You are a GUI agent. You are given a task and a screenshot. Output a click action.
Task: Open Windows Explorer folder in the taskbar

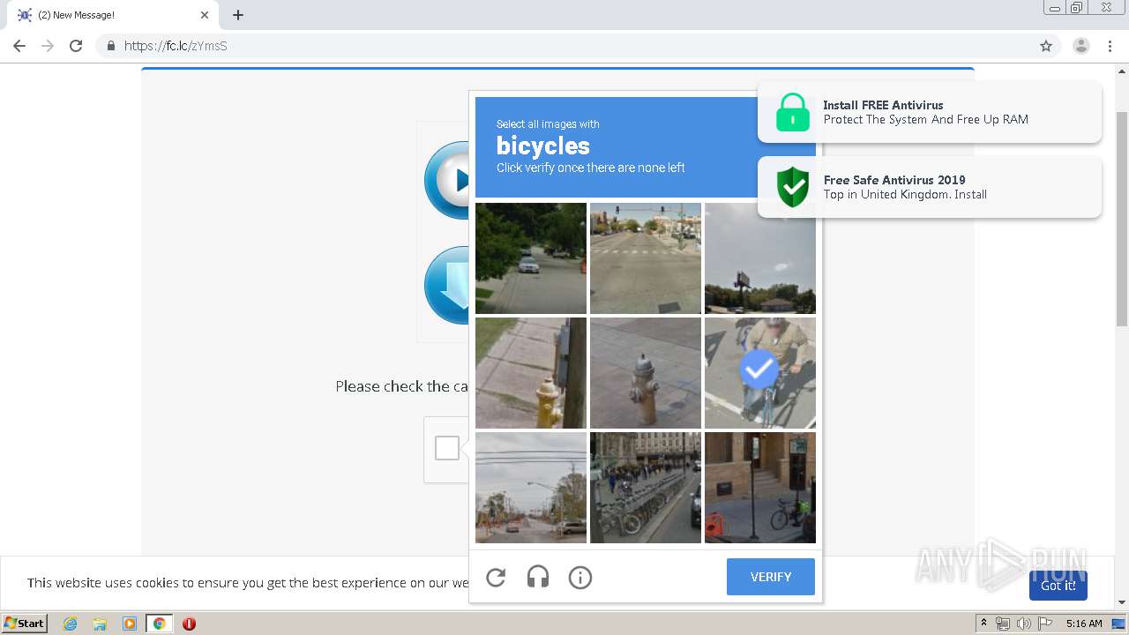pyautogui.click(x=100, y=624)
